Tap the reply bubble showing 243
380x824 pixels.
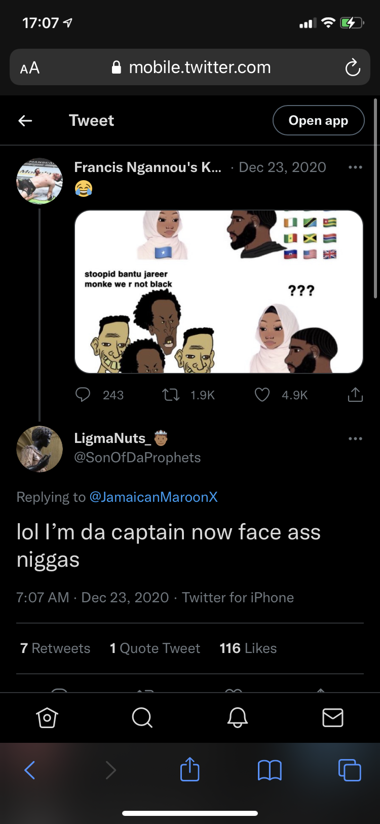point(84,395)
